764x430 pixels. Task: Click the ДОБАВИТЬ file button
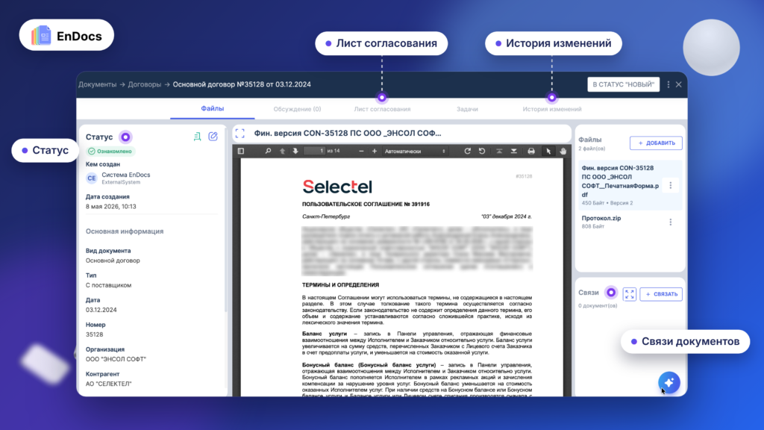656,143
